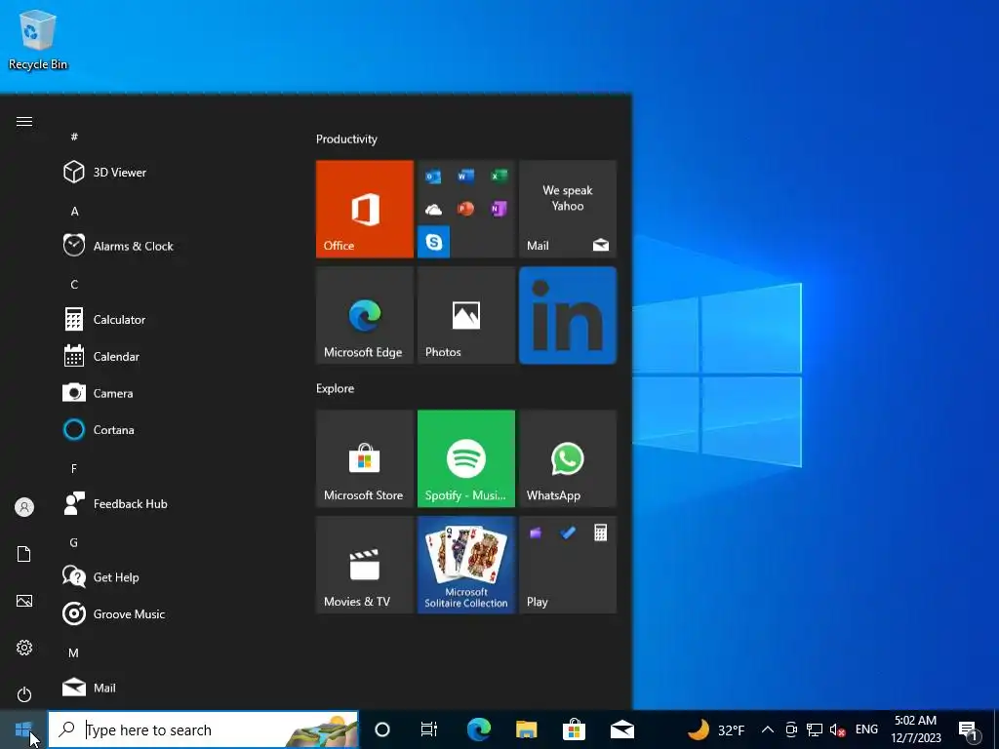Open Movies & TV tile
Screen dimensions: 999x749
pos(365,565)
